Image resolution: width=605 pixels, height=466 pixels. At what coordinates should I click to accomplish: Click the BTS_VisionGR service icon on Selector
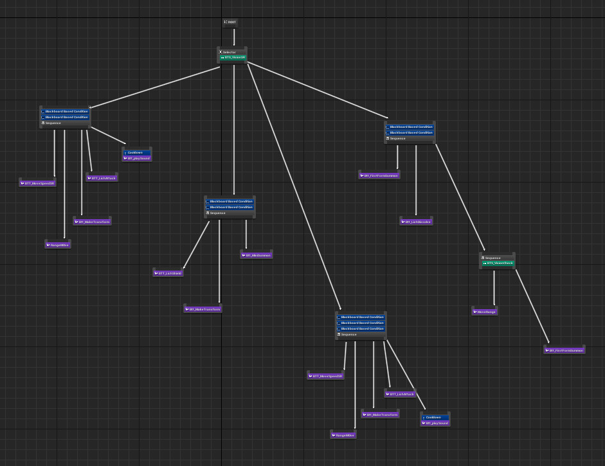coord(224,57)
